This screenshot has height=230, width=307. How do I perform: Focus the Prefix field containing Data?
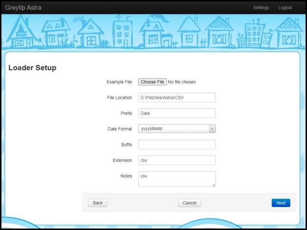(177, 113)
